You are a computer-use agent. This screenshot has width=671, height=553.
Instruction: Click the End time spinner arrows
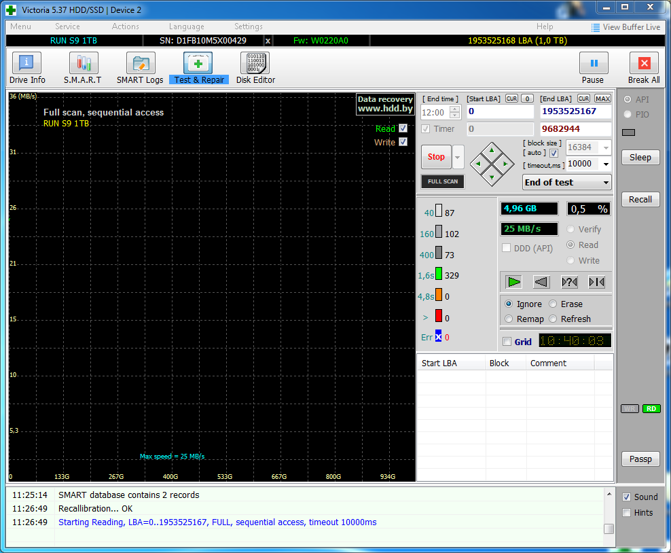click(455, 112)
